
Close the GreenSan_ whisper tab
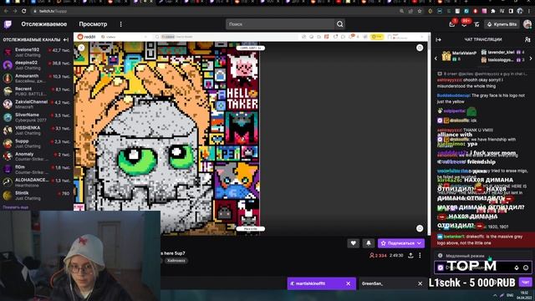(420, 283)
